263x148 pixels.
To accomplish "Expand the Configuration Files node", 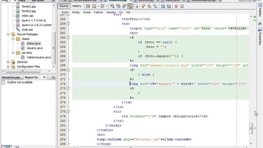I will pos(8,67).
